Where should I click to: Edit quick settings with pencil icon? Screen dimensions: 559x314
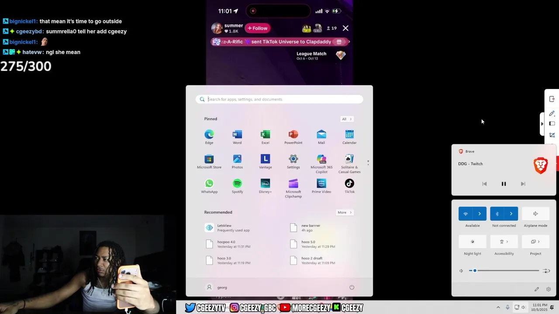click(537, 289)
